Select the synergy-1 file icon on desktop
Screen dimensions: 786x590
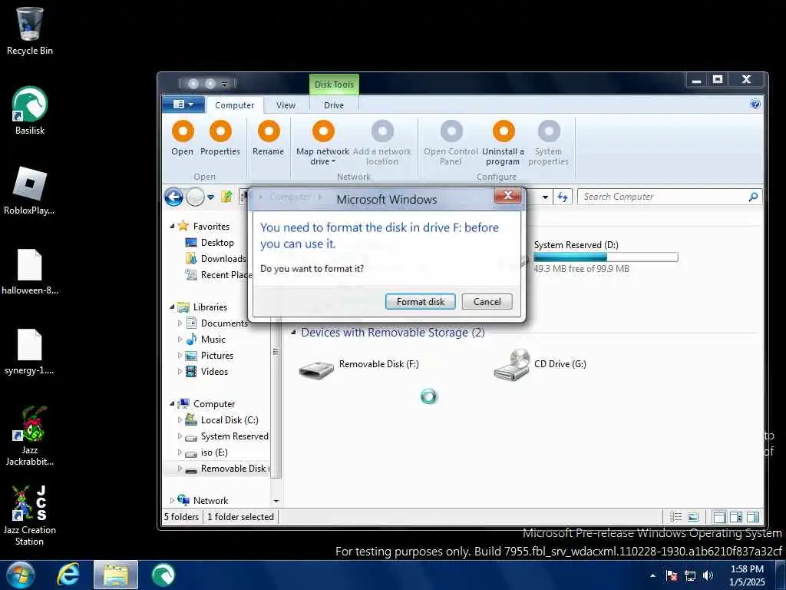point(30,351)
